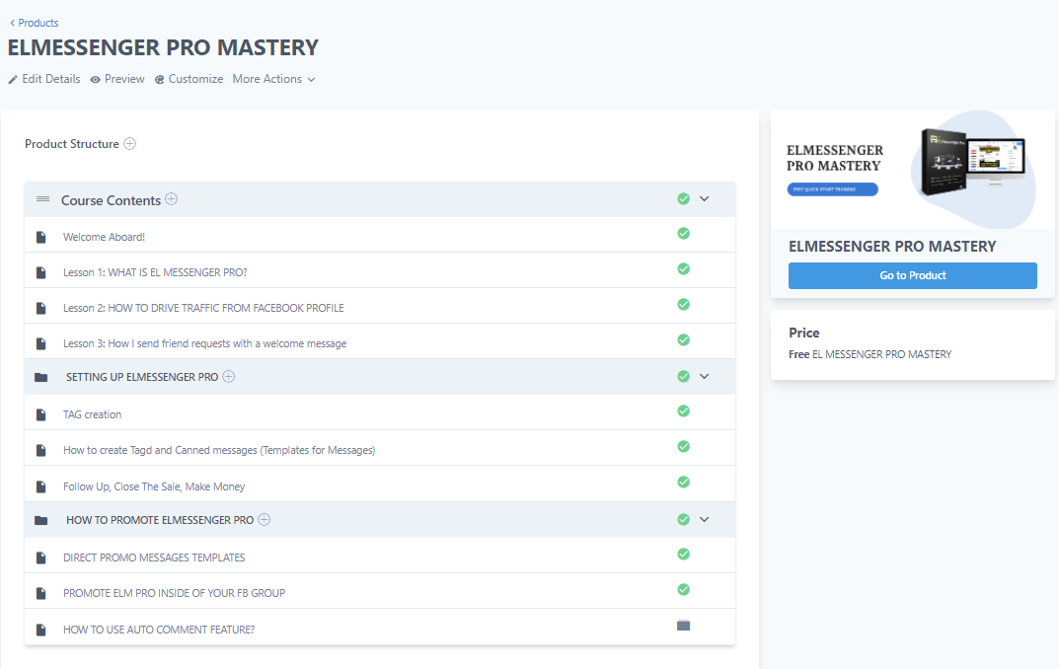The height and width of the screenshot is (669, 1059).
Task: Click document icon of DIRECT PROMO MESSAGES TEMPLATES
Action: click(41, 557)
